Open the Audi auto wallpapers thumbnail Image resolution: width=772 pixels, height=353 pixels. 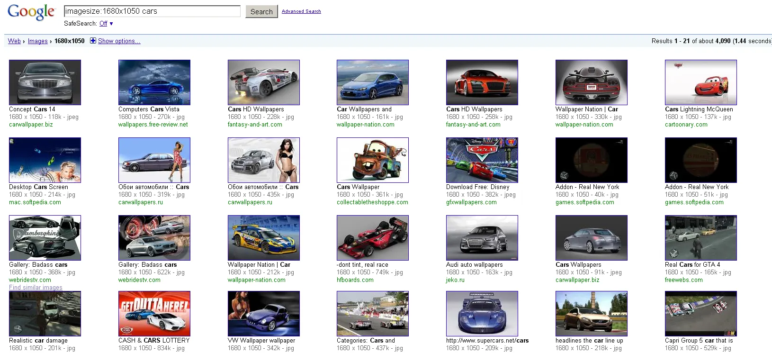482,238
